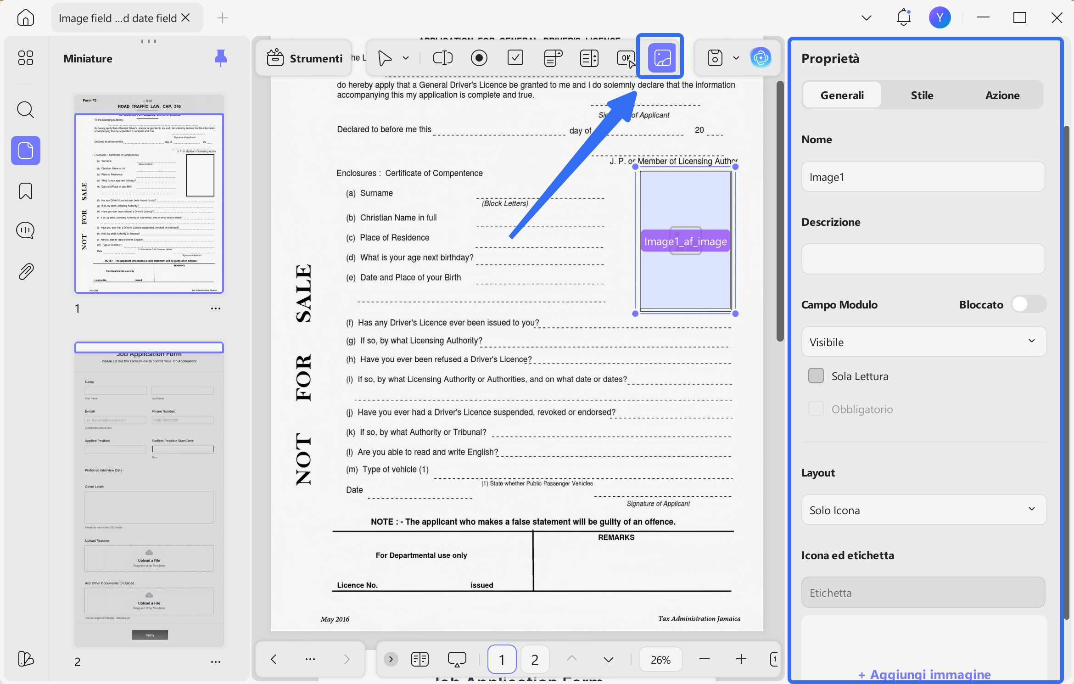Start the presentation slideshow icon
The image size is (1074, 684).
[457, 659]
